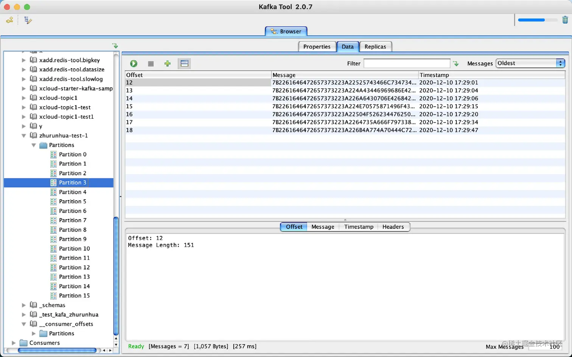Toggle the detail panel view icon
The image size is (572, 357).
click(184, 63)
